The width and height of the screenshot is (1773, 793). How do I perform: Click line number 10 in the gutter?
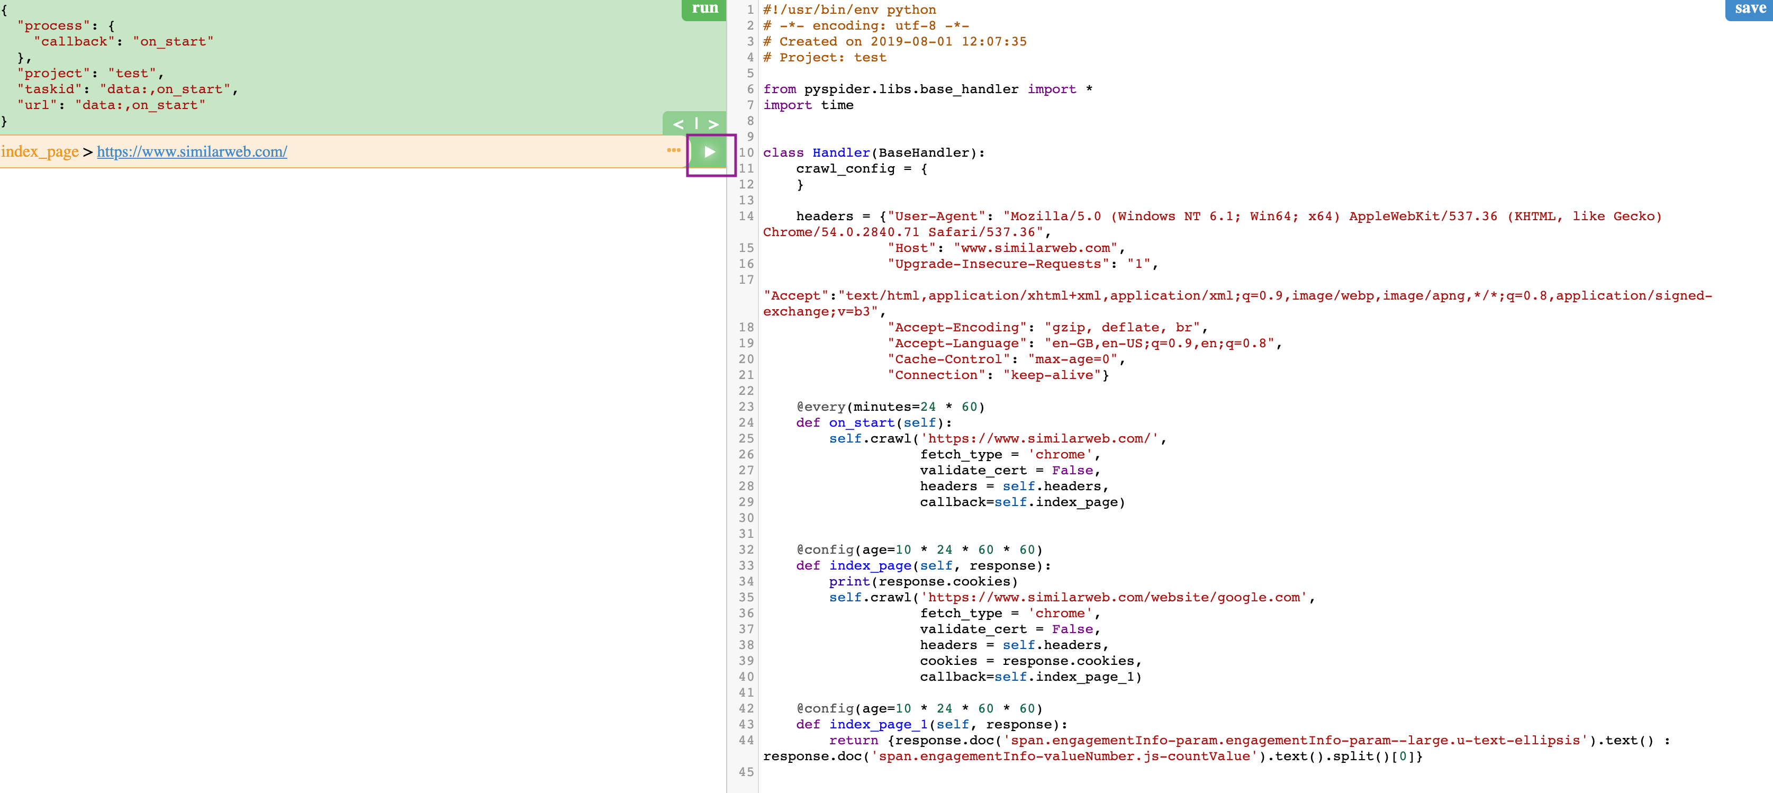[x=746, y=153]
